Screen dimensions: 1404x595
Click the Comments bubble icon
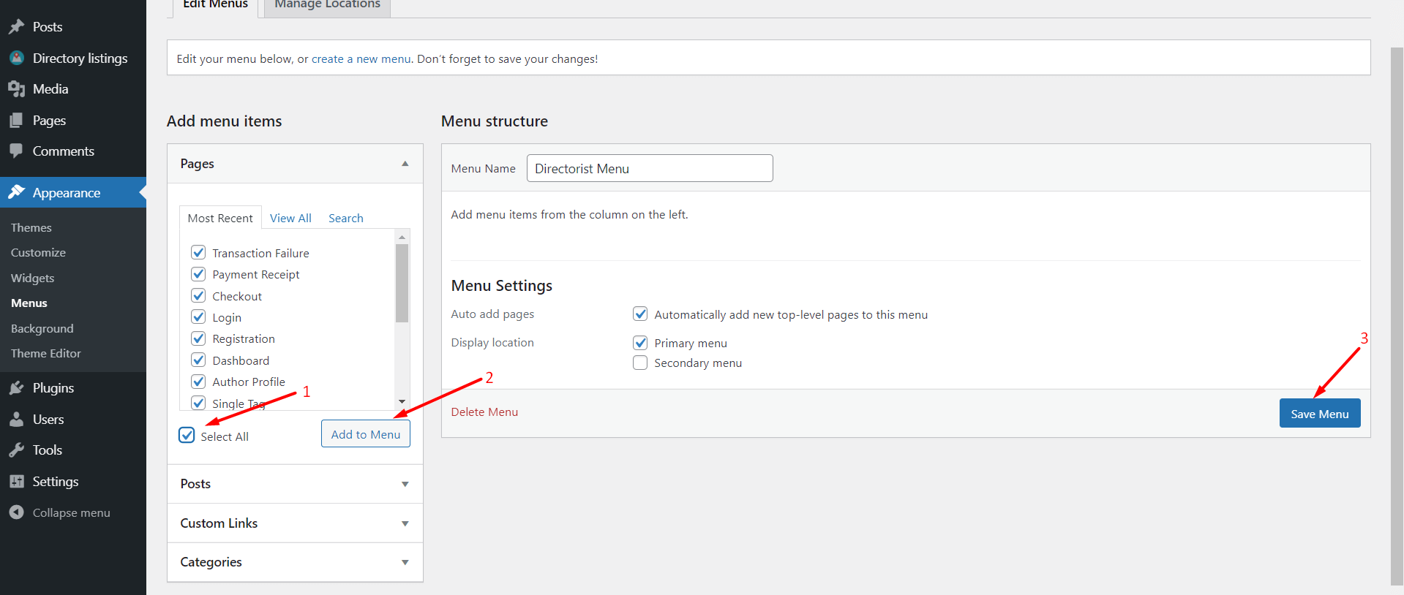coord(16,151)
